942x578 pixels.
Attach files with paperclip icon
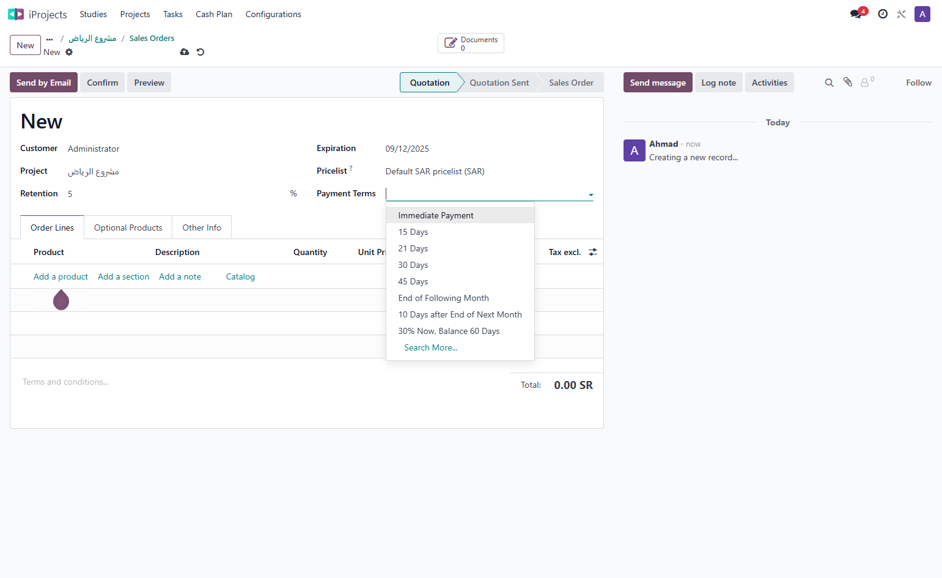click(x=848, y=82)
